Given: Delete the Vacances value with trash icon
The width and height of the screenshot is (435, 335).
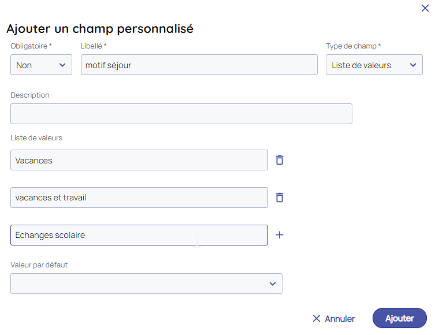Looking at the screenshot, I should click(x=280, y=160).
